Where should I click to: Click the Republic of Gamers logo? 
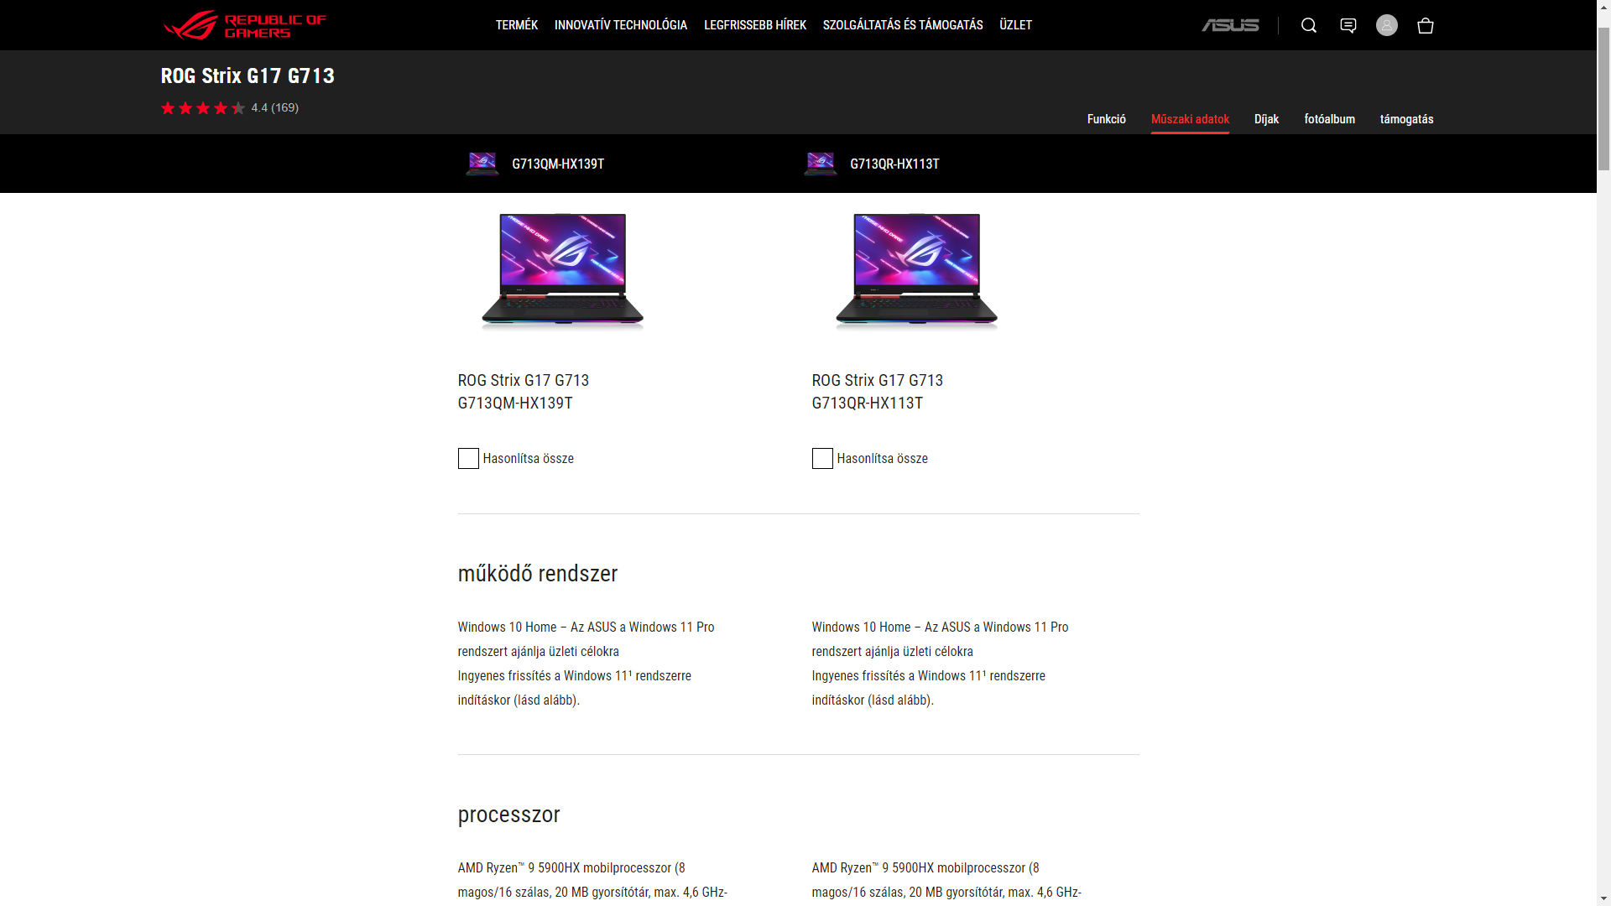244,25
